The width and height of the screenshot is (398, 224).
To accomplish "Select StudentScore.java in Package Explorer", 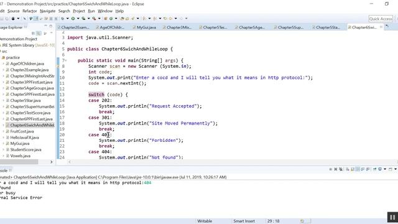I will tap(25, 150).
